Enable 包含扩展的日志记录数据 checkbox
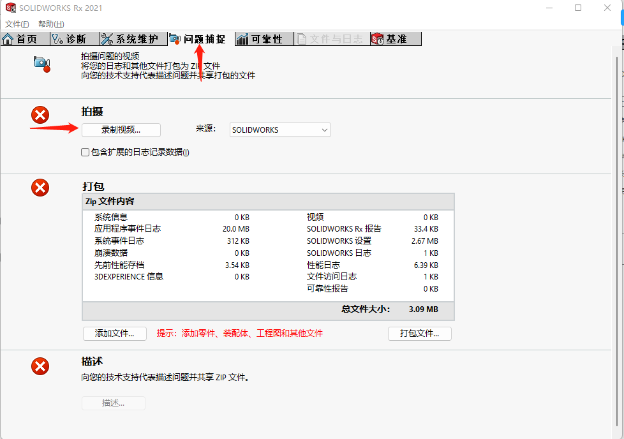Viewport: 624px width, 439px height. (85, 153)
